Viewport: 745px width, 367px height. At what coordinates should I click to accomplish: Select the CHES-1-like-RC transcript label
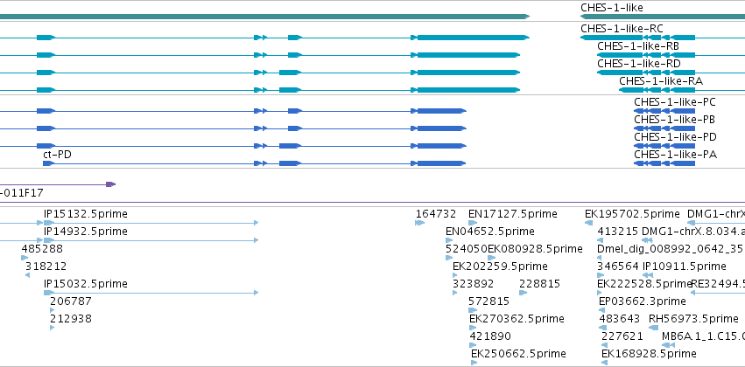622,29
